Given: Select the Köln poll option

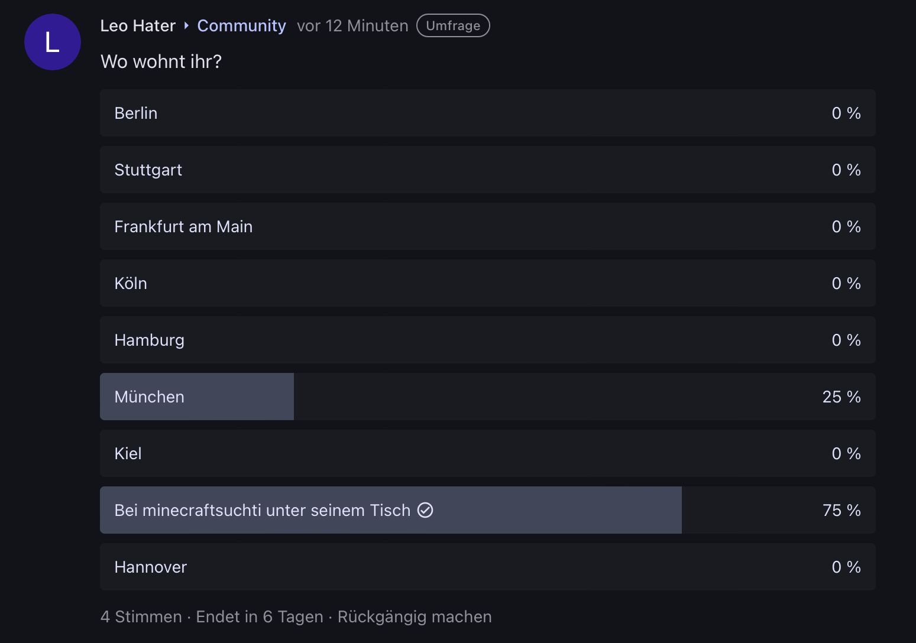Looking at the screenshot, I should [487, 283].
